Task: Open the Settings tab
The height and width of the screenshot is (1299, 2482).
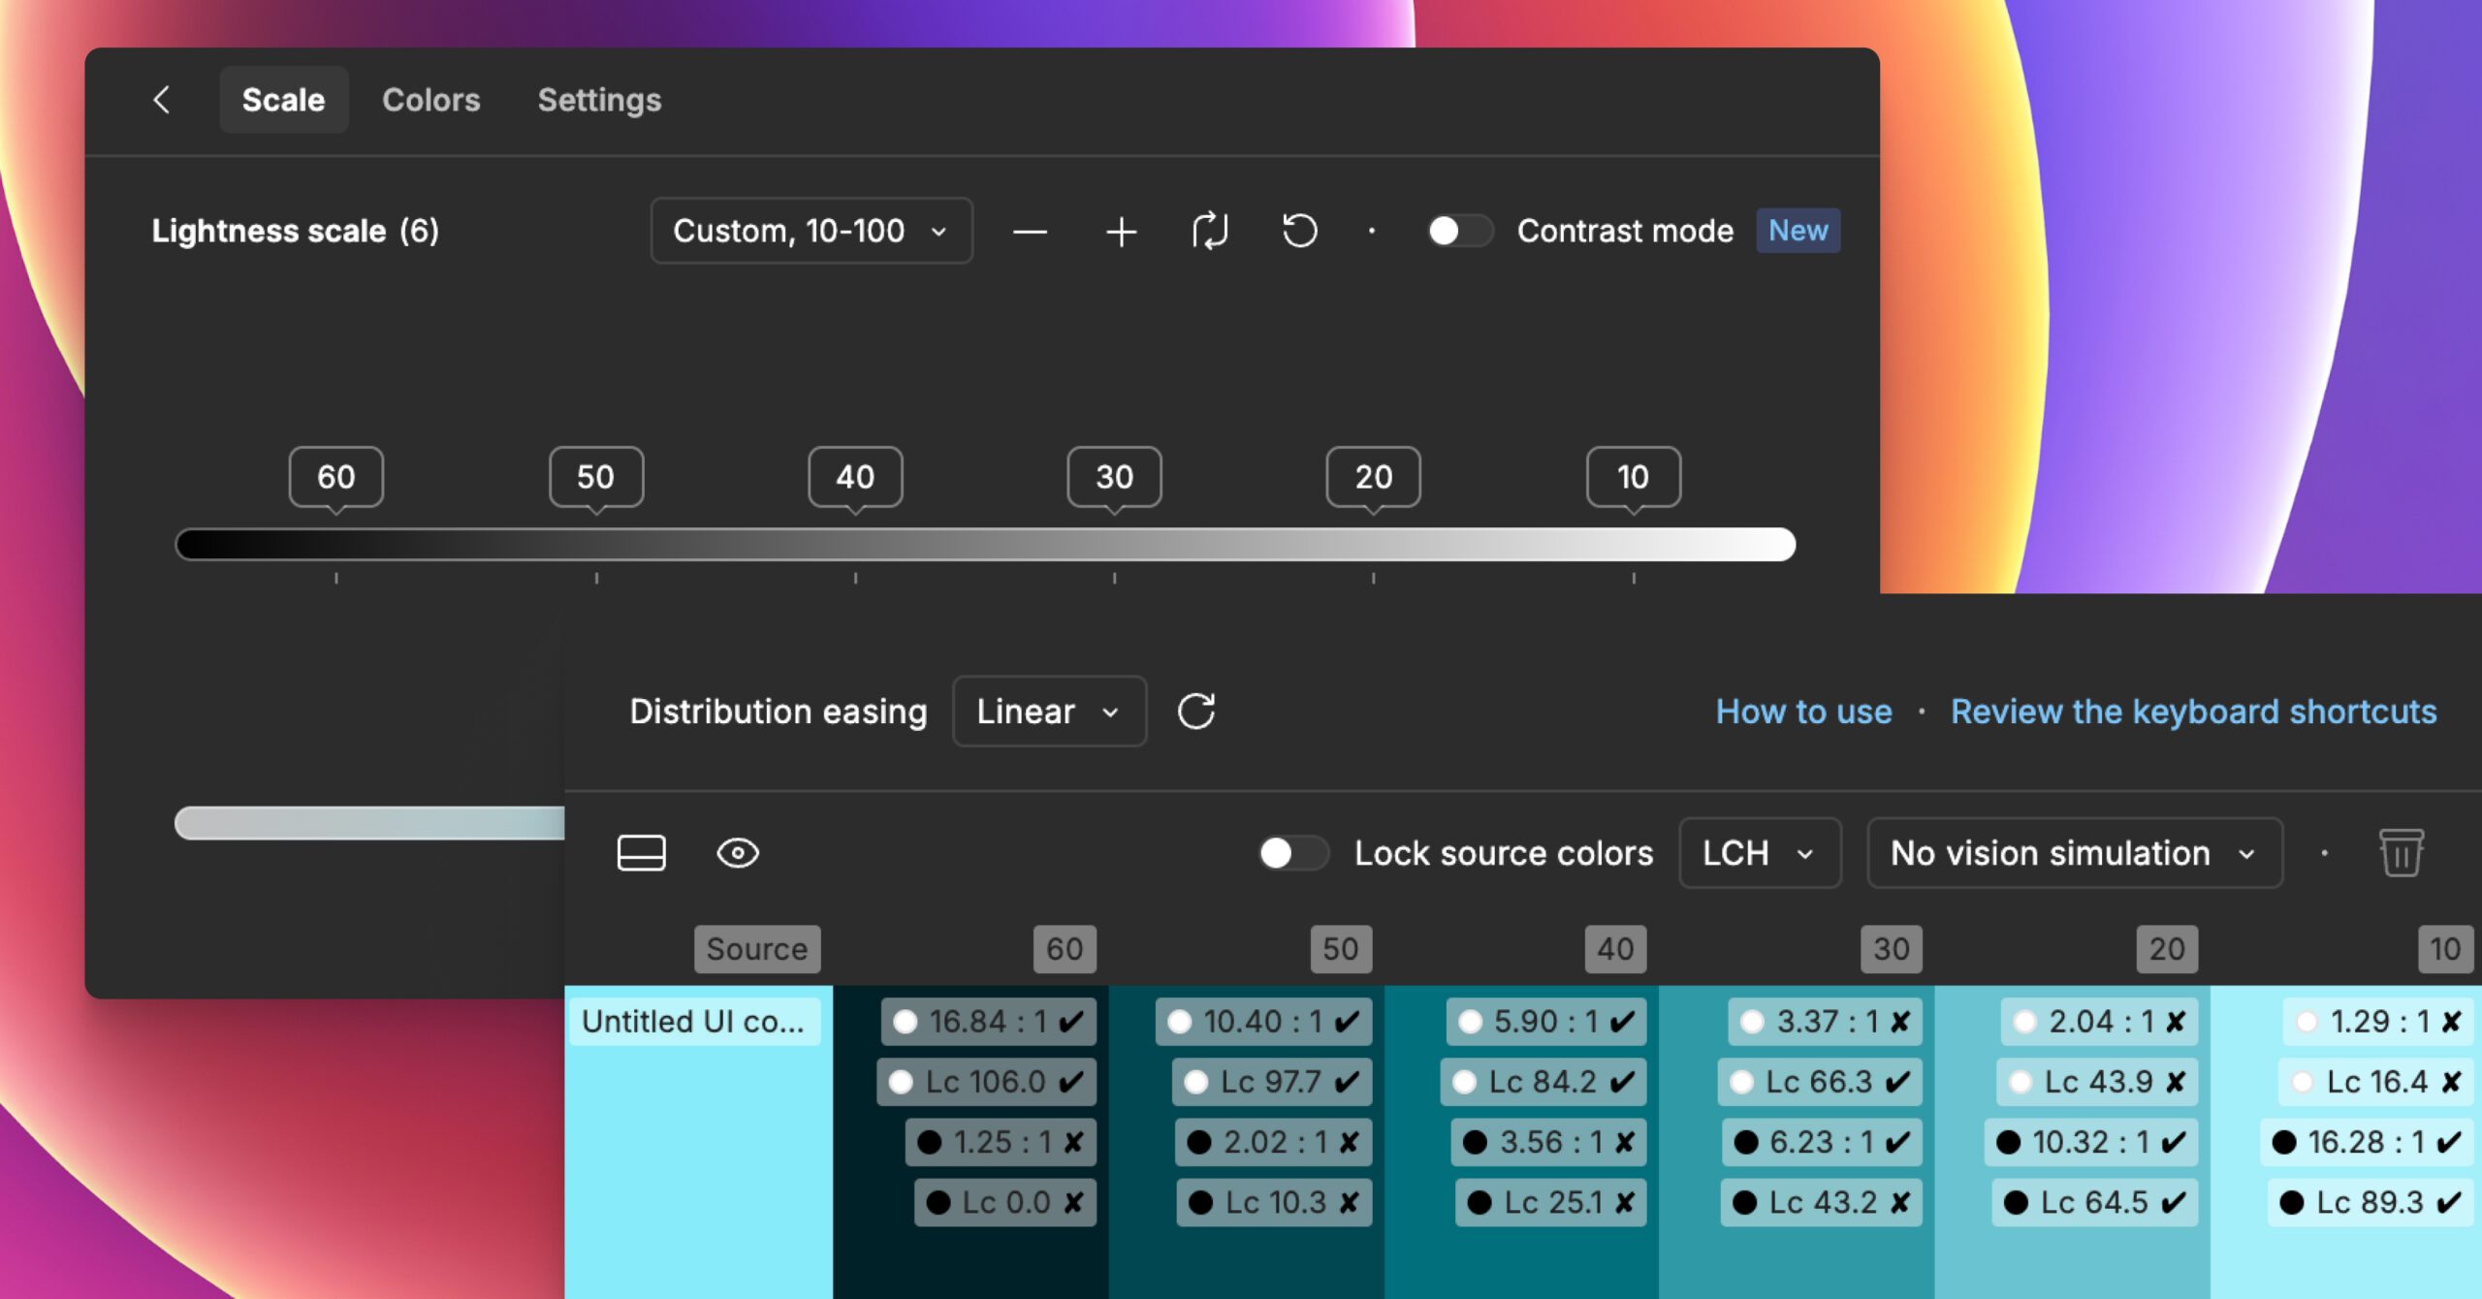Action: coord(599,100)
